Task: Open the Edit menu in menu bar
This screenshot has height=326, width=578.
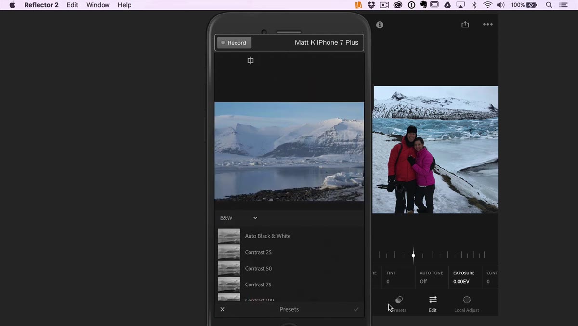Action: click(x=72, y=5)
